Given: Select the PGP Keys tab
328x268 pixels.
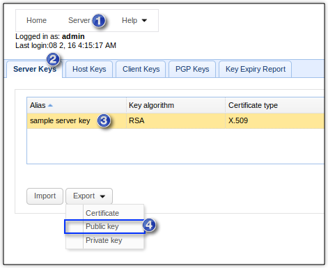Looking at the screenshot, I should pyautogui.click(x=192, y=69).
